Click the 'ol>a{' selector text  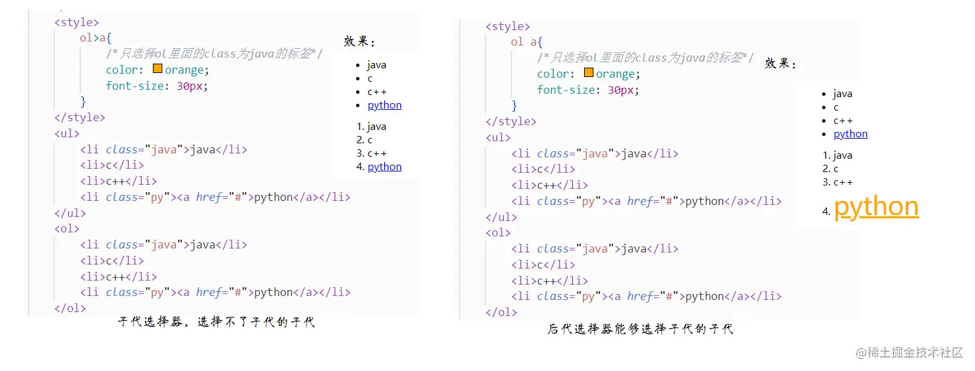click(x=95, y=38)
